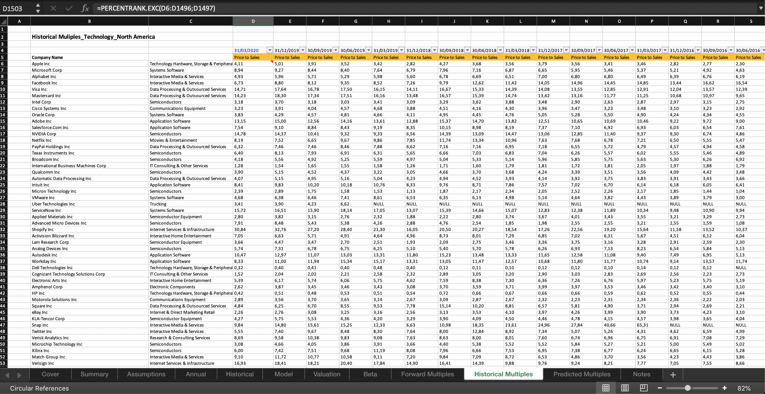Select the Microsoft Corp cell

[90, 70]
